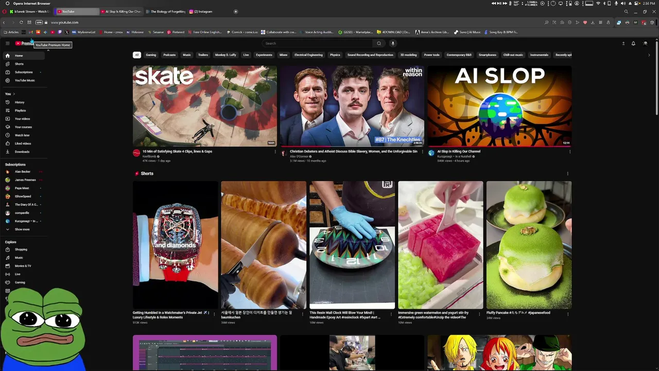
Task: Open Subscriptions in the sidebar
Action: click(23, 72)
